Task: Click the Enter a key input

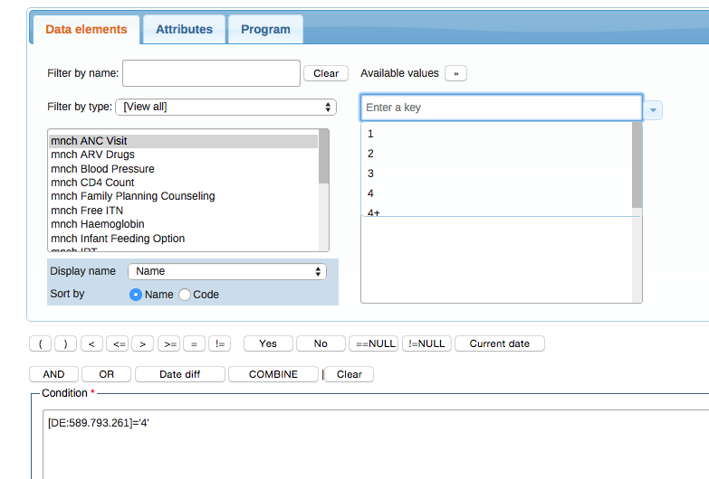Action: pyautogui.click(x=502, y=108)
